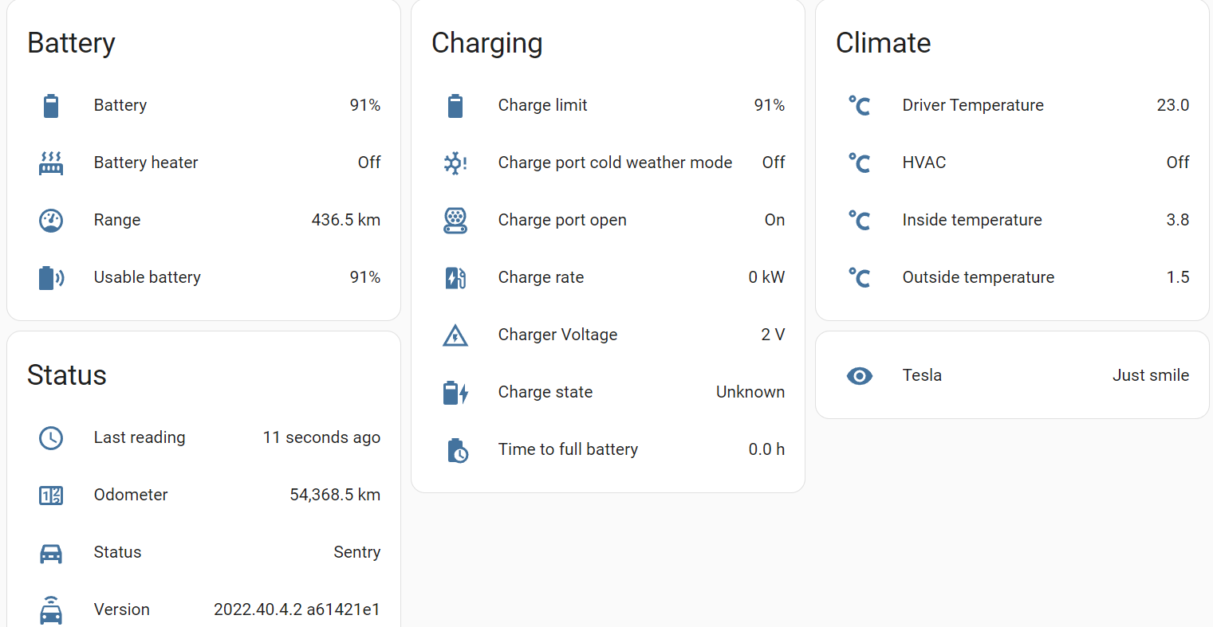Click the Odometer counter icon
The height and width of the screenshot is (627, 1213).
click(x=51, y=495)
